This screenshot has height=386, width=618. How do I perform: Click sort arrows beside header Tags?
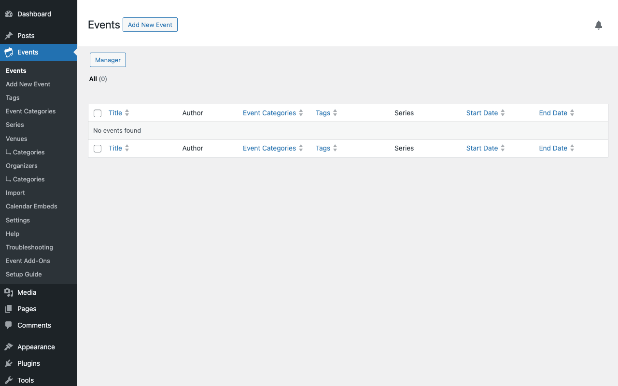coord(335,113)
